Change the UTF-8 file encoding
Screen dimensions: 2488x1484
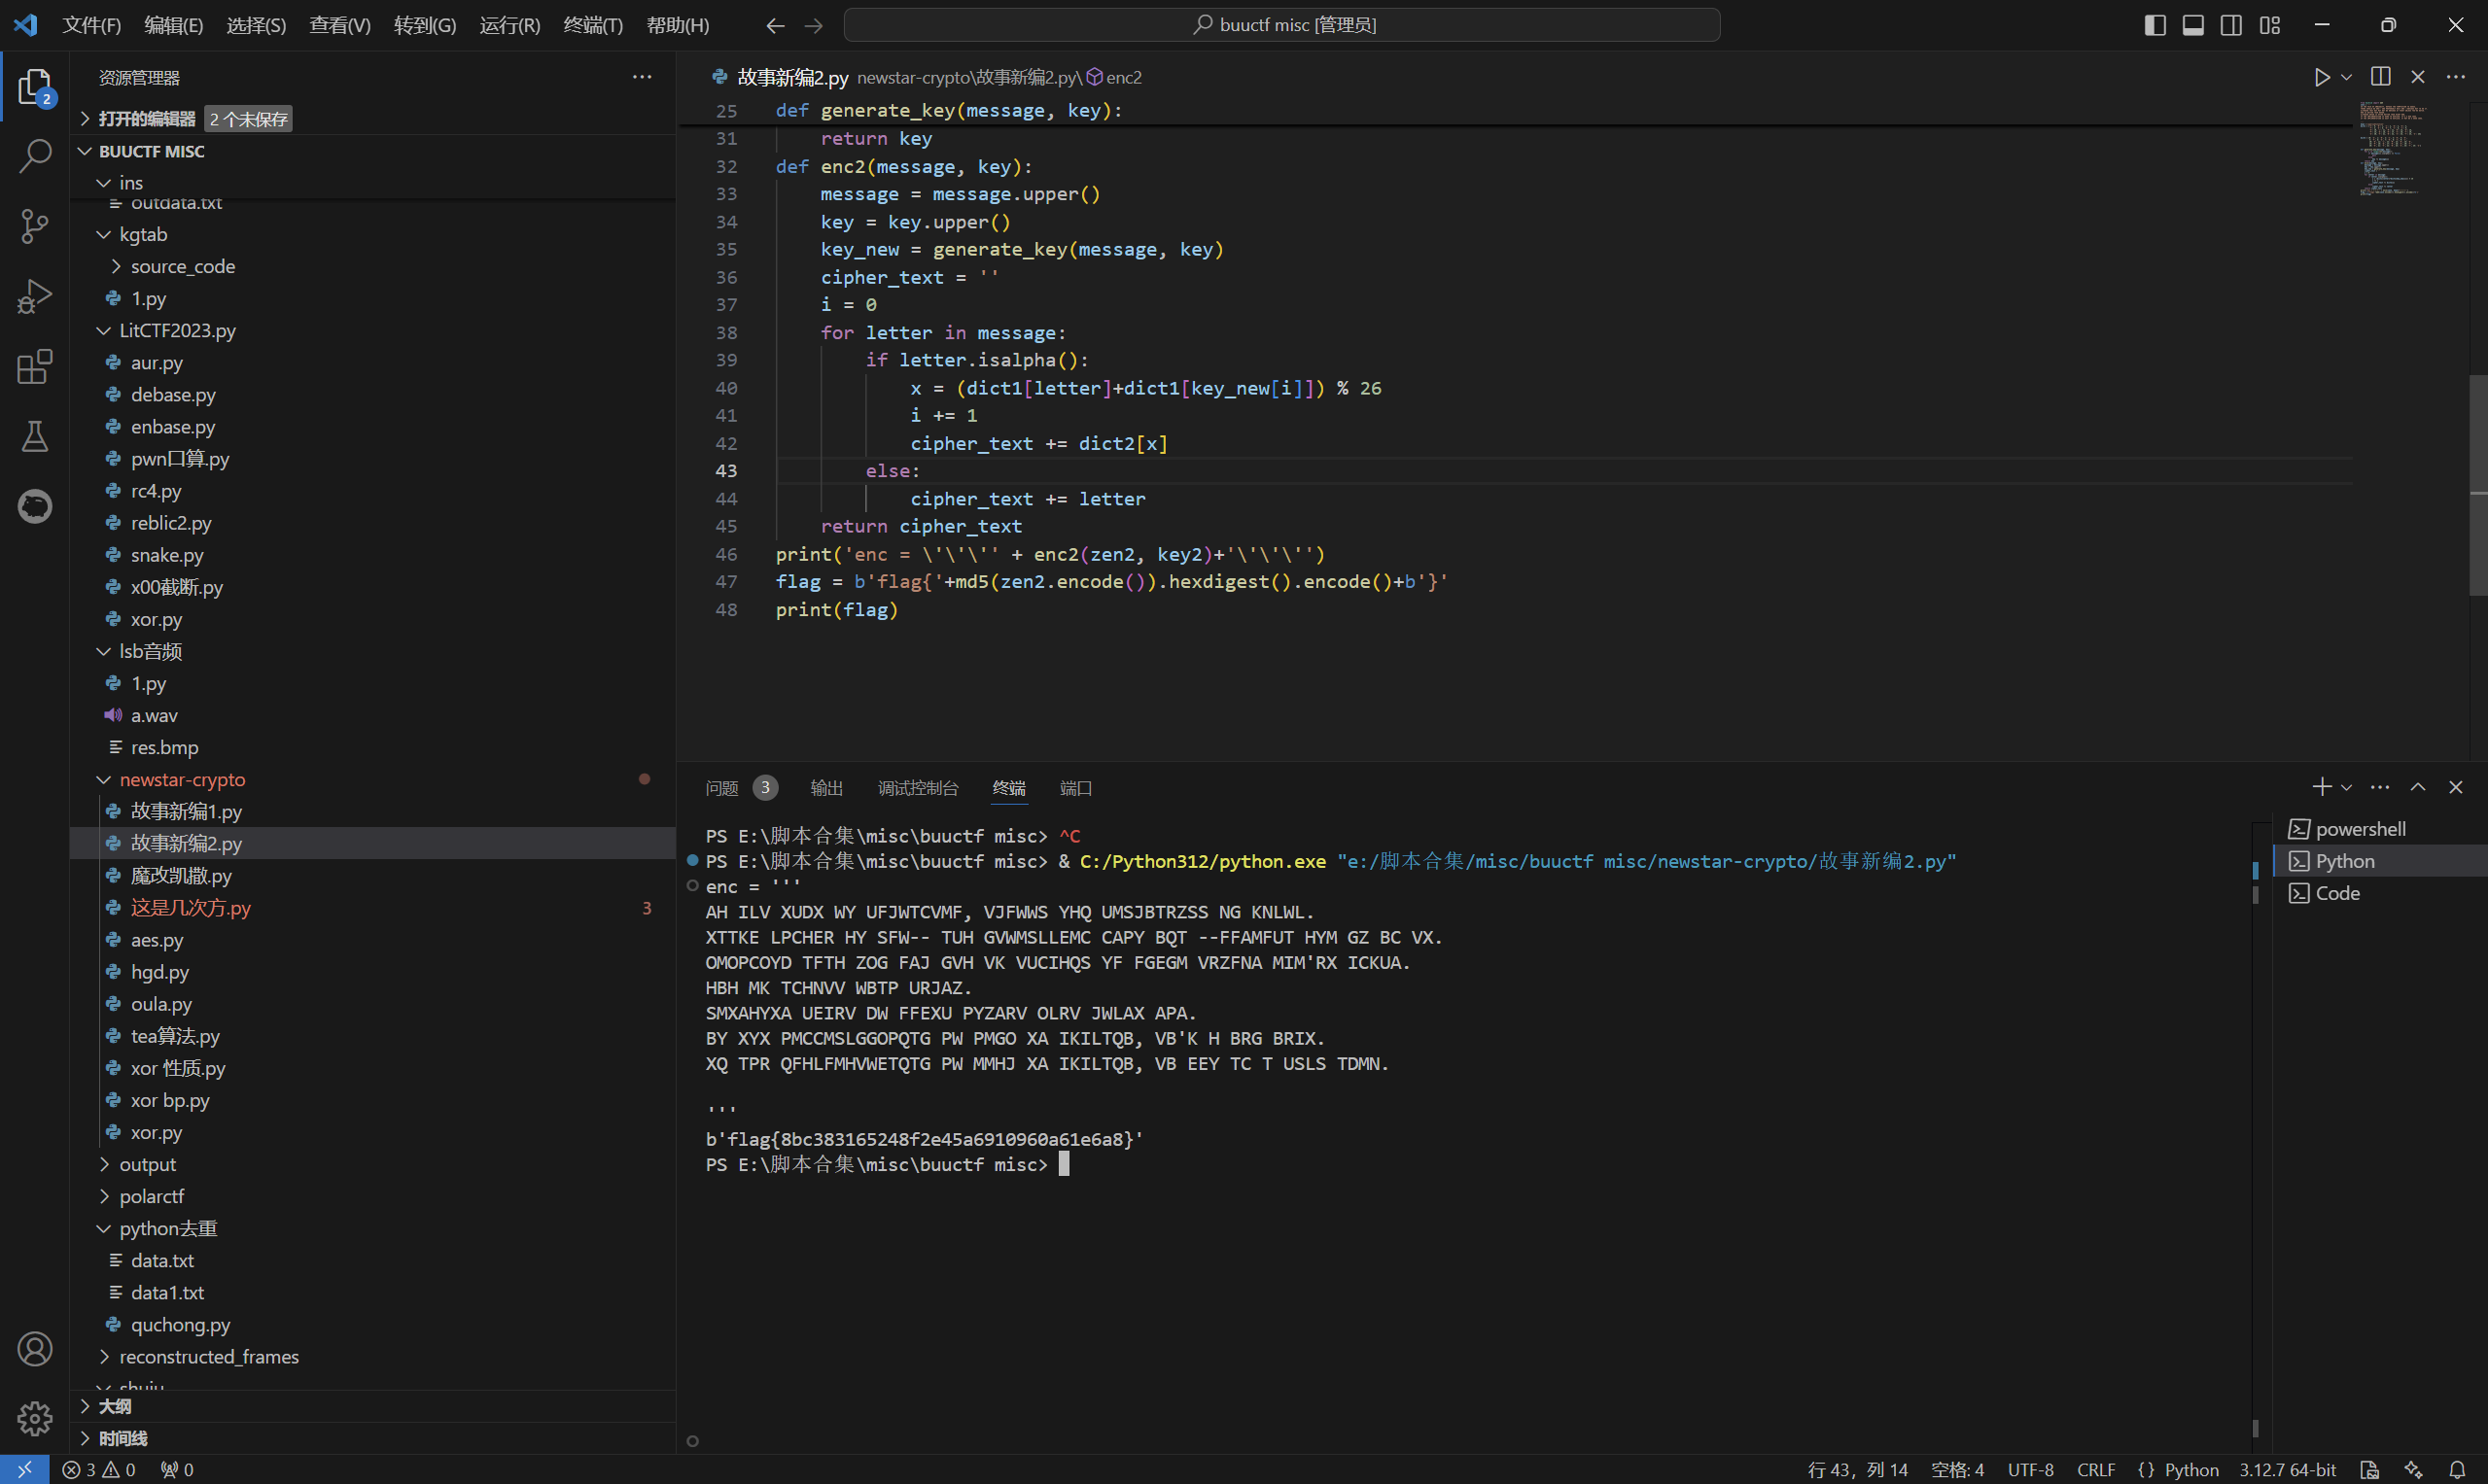click(2030, 1469)
